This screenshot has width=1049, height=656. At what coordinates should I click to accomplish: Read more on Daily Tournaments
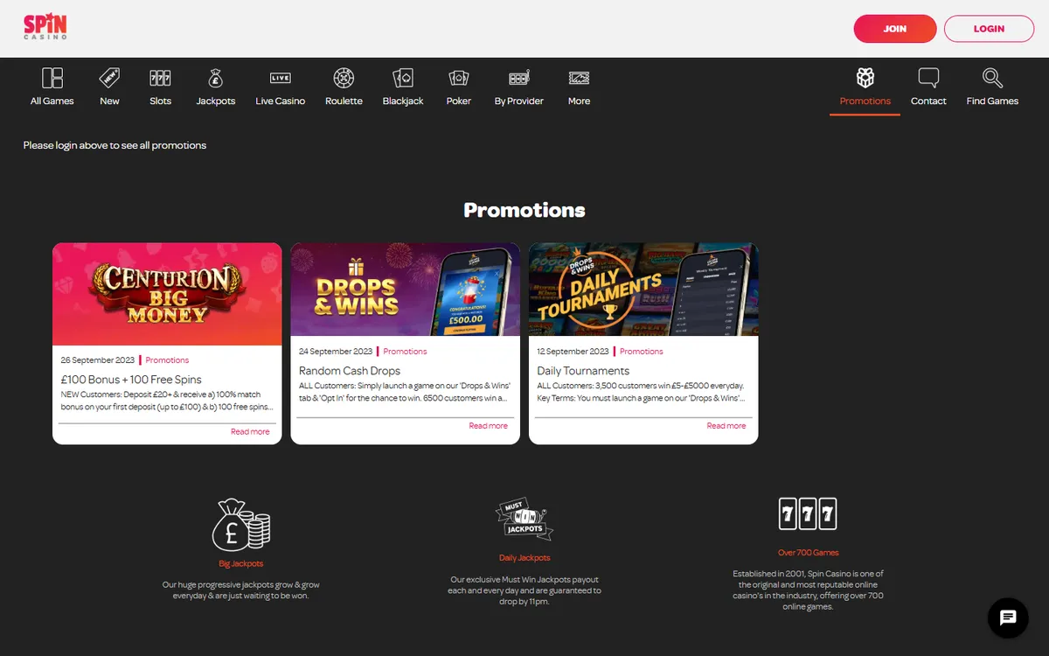click(x=726, y=426)
